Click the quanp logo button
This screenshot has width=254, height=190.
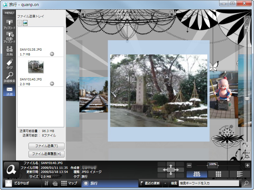pyautogui.click(x=11, y=169)
